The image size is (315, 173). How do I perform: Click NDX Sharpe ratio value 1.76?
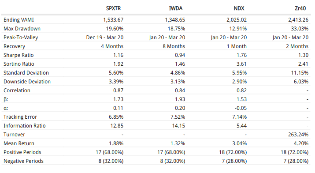coord(241,55)
